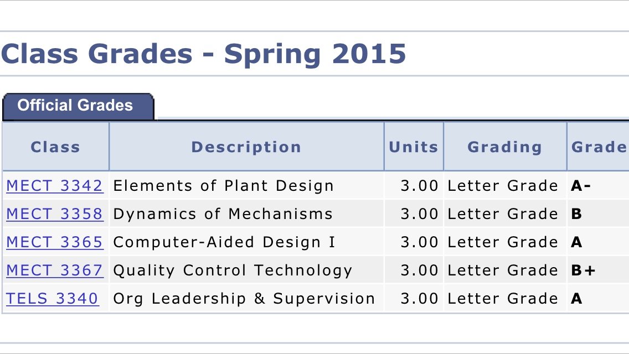Open the MECT 3358 class link
The height and width of the screenshot is (354, 629).
click(x=55, y=214)
